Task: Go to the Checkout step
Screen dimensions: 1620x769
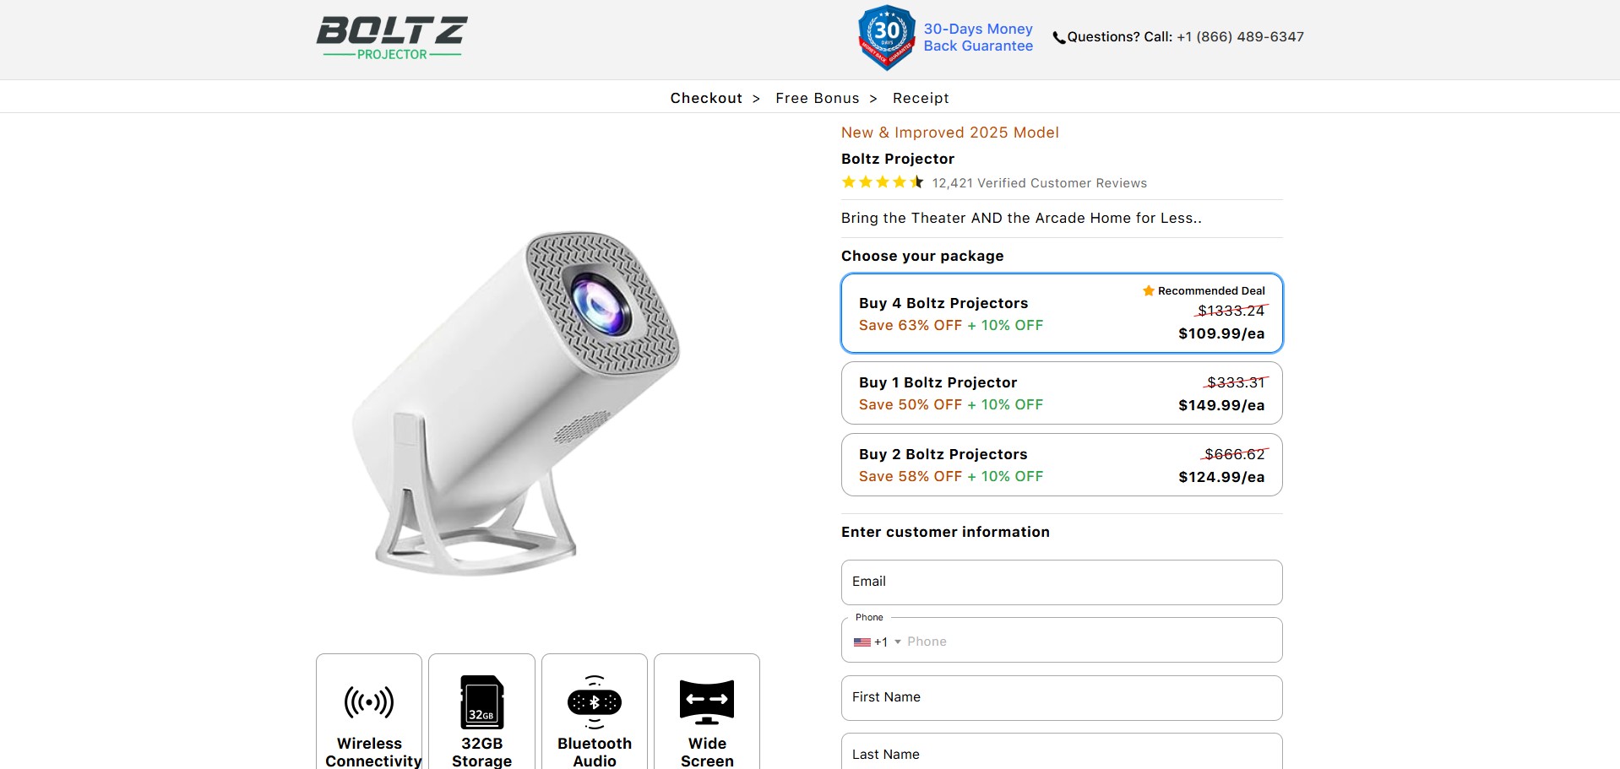Action: [x=706, y=98]
